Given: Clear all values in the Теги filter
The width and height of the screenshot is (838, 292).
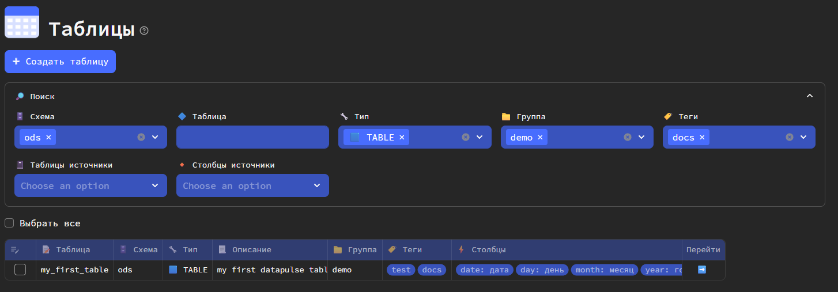Looking at the screenshot, I should (790, 137).
